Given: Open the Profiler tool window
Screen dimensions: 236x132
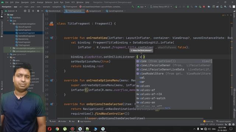Looking at the screenshot, I should pos(62,121).
